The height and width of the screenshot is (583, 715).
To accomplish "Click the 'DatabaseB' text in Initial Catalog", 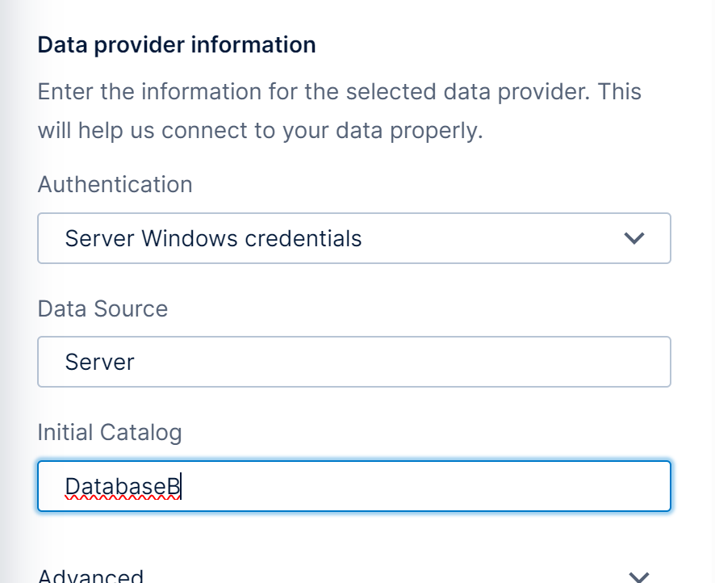I will [123, 486].
